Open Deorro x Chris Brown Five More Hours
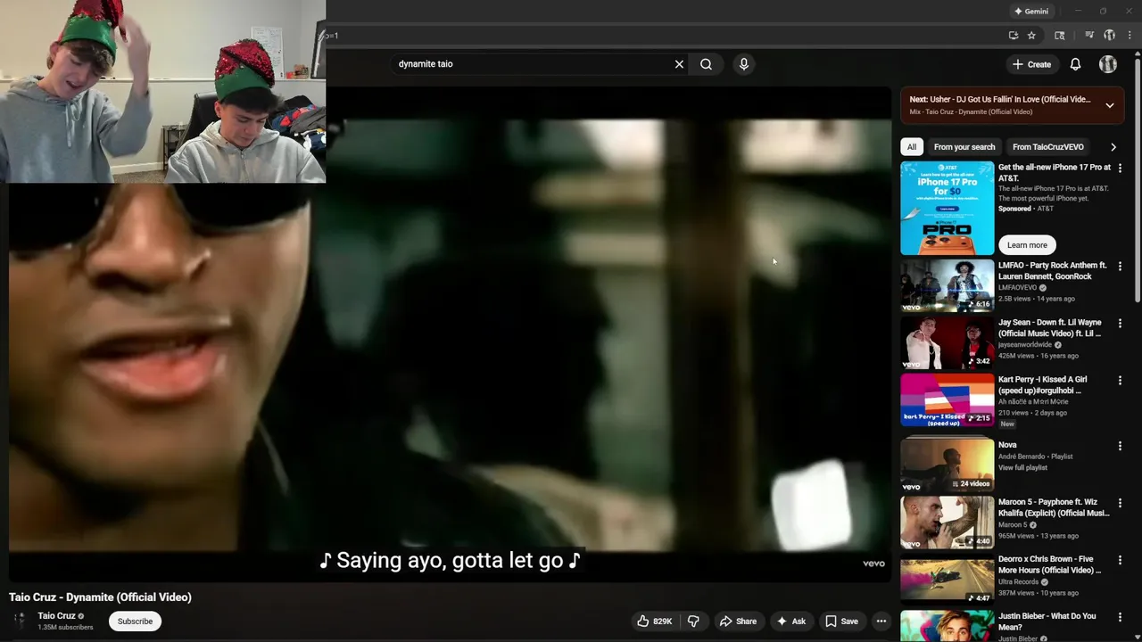Screen dimensions: 1142x642 click(1049, 564)
